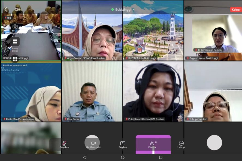Tap the back arrow in the meeting

(x=6, y=10)
